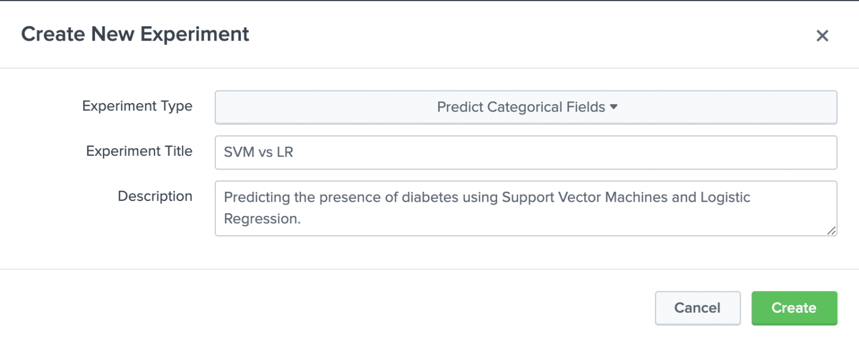Place cursor after SVM vs LR text
The image size is (859, 347).
click(294, 152)
